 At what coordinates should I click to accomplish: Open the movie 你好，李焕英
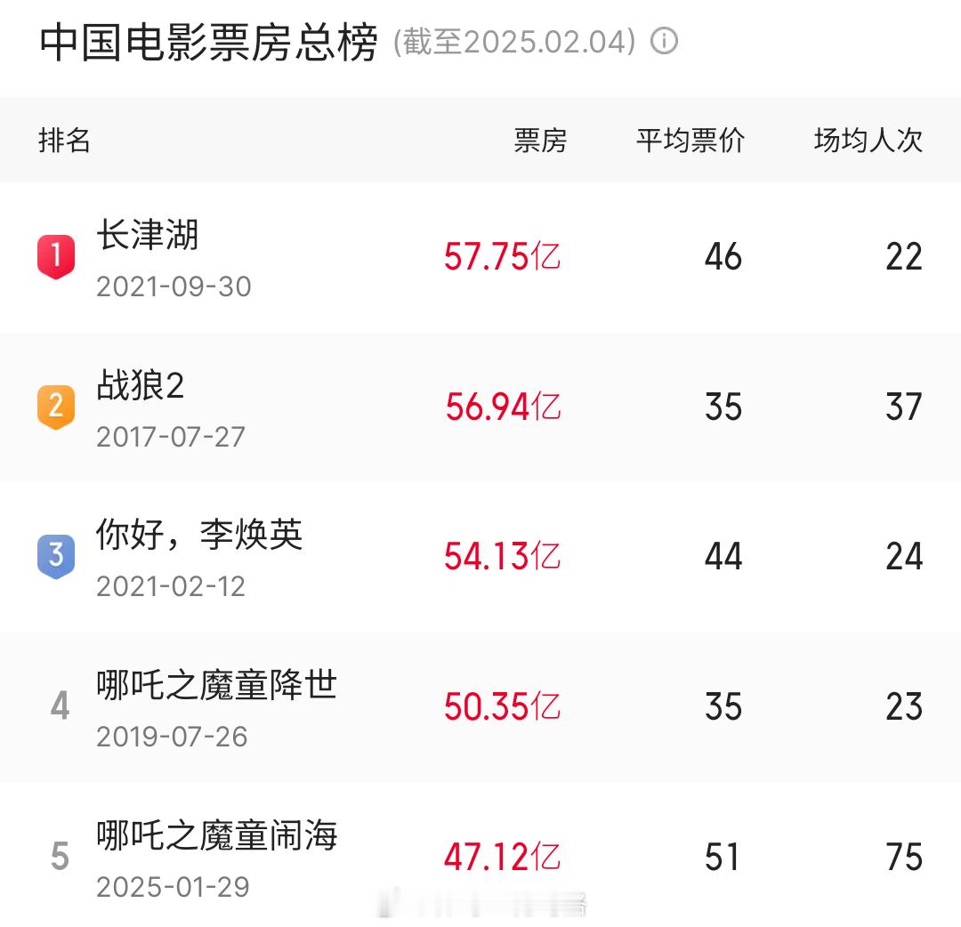click(199, 535)
